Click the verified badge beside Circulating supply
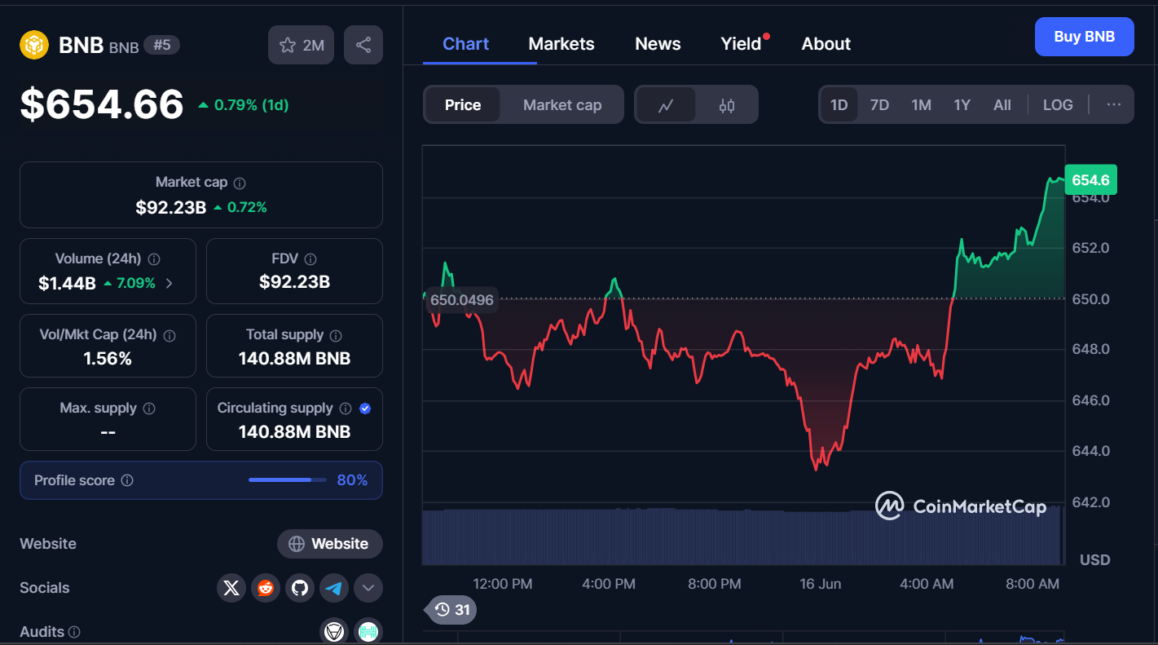 [365, 409]
